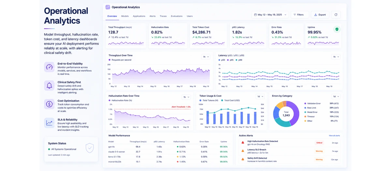Click the refresh icon button
Screen dimensions: 391x171
(x=336, y=15)
